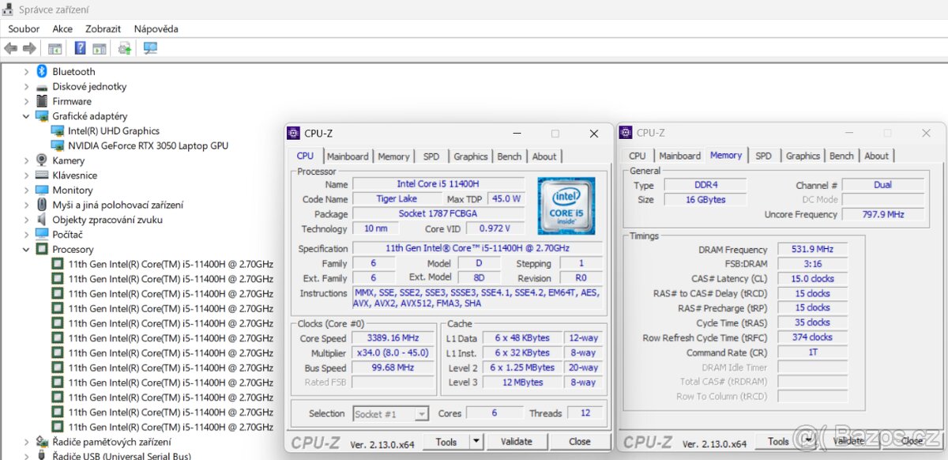Viewport: 948px width, 460px height.
Task: Switch to the SPD tab in CPU-Z
Action: click(431, 156)
